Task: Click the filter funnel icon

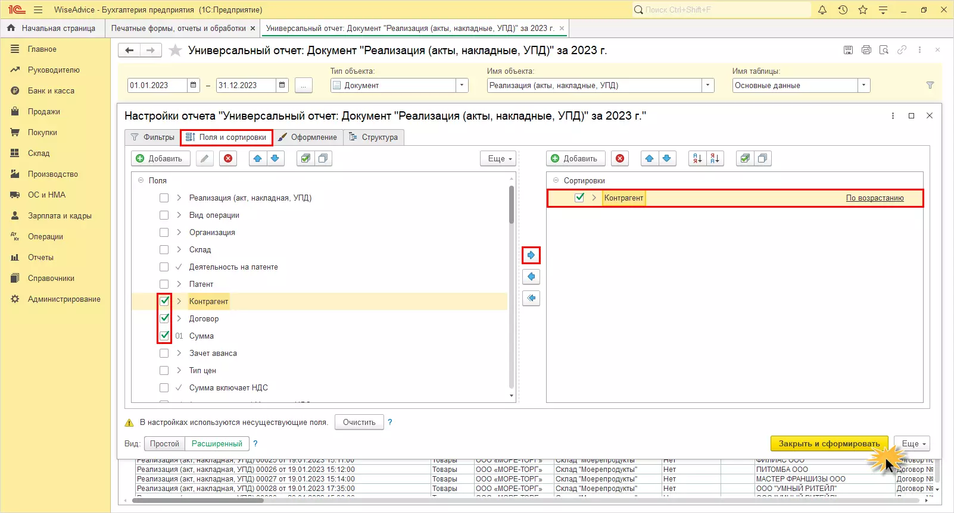Action: [x=930, y=85]
